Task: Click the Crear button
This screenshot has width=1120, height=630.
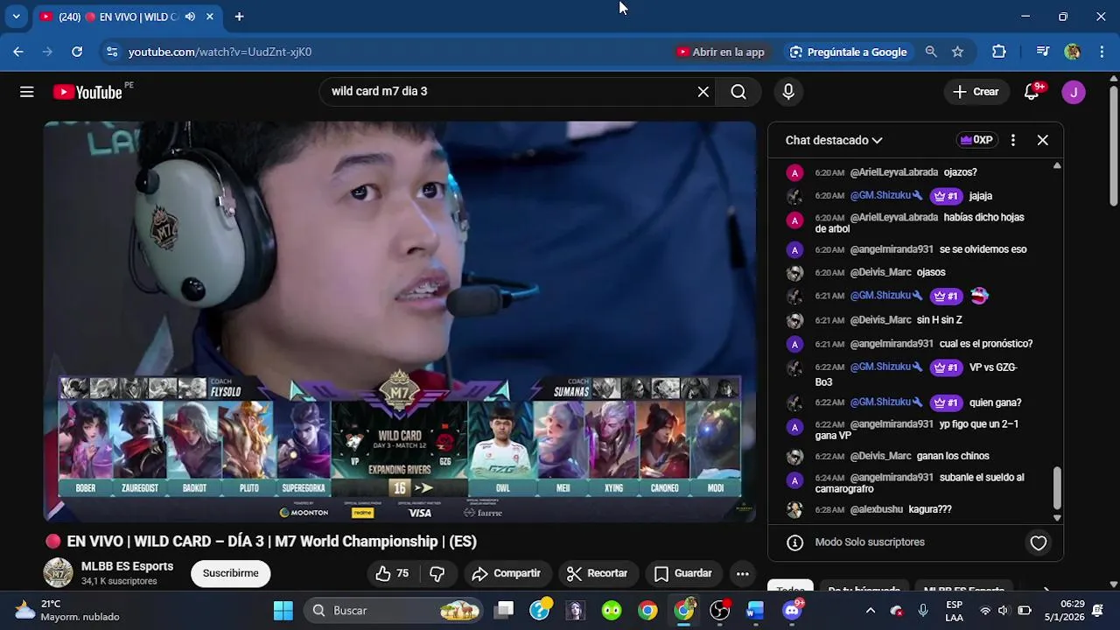Action: (x=976, y=92)
